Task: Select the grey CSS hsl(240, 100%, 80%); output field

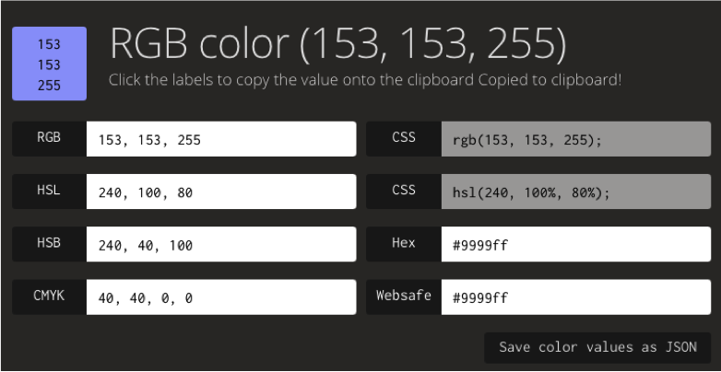Action: pyautogui.click(x=576, y=192)
